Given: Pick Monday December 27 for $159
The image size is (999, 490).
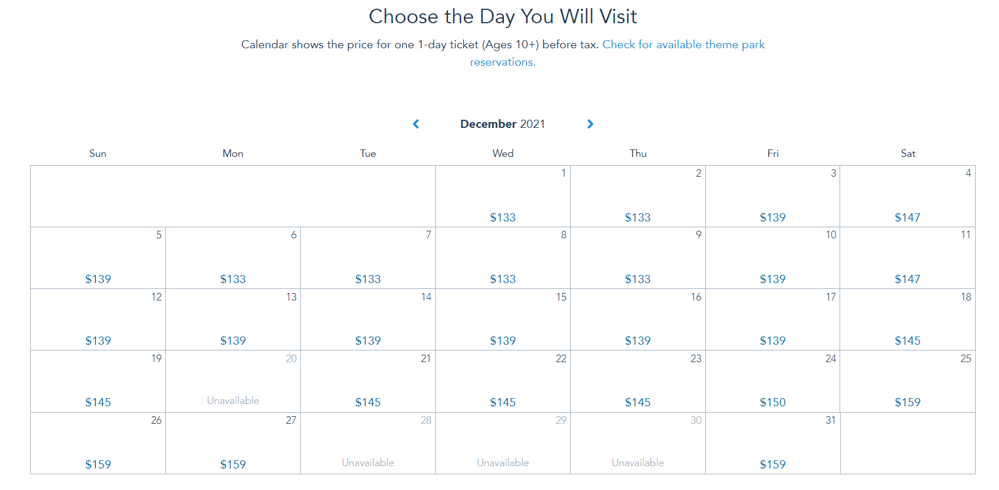Looking at the screenshot, I should tap(233, 443).
